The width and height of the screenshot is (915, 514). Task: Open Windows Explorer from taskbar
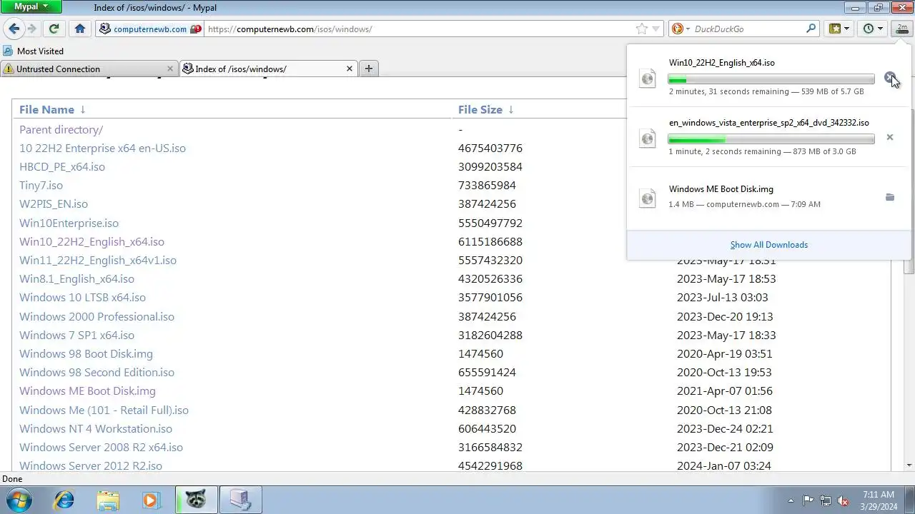pyautogui.click(x=108, y=500)
